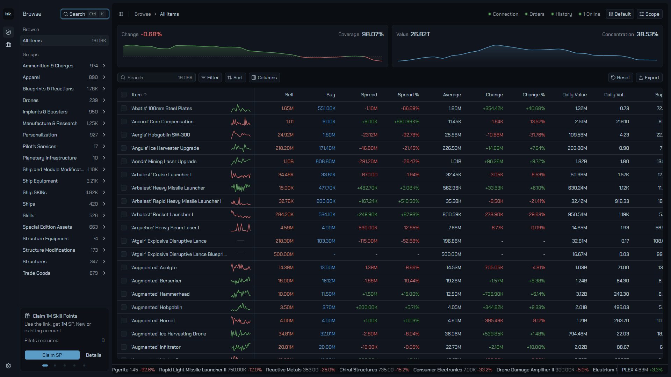
Task: Open sparkline chart for 'Augmented' Hobgoblin
Action: point(241,307)
